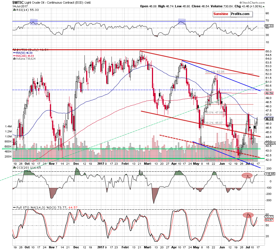This screenshot has width=276, height=250.
Task: Click the 64.57 stochastic %D value tag
Action: (x=269, y=220)
